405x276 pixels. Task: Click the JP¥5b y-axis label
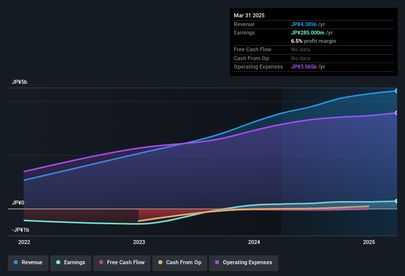point(19,82)
